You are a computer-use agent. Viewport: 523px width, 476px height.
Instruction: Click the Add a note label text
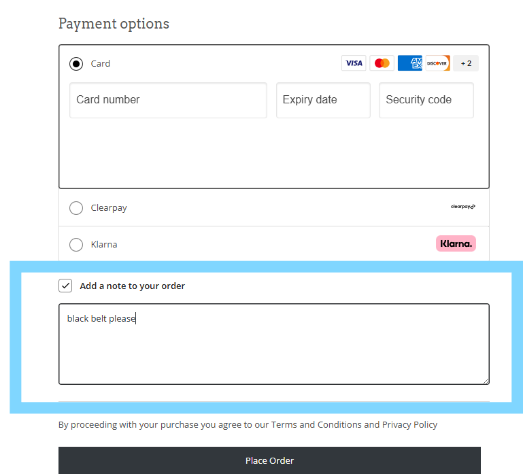[x=132, y=286]
